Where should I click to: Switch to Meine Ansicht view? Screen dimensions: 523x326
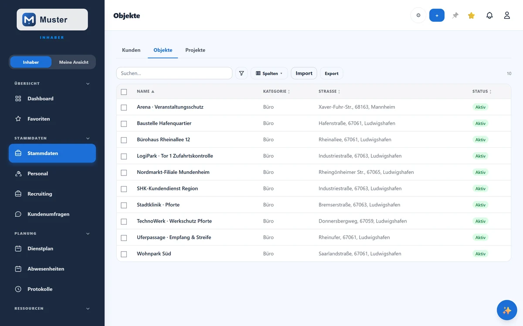tap(74, 62)
